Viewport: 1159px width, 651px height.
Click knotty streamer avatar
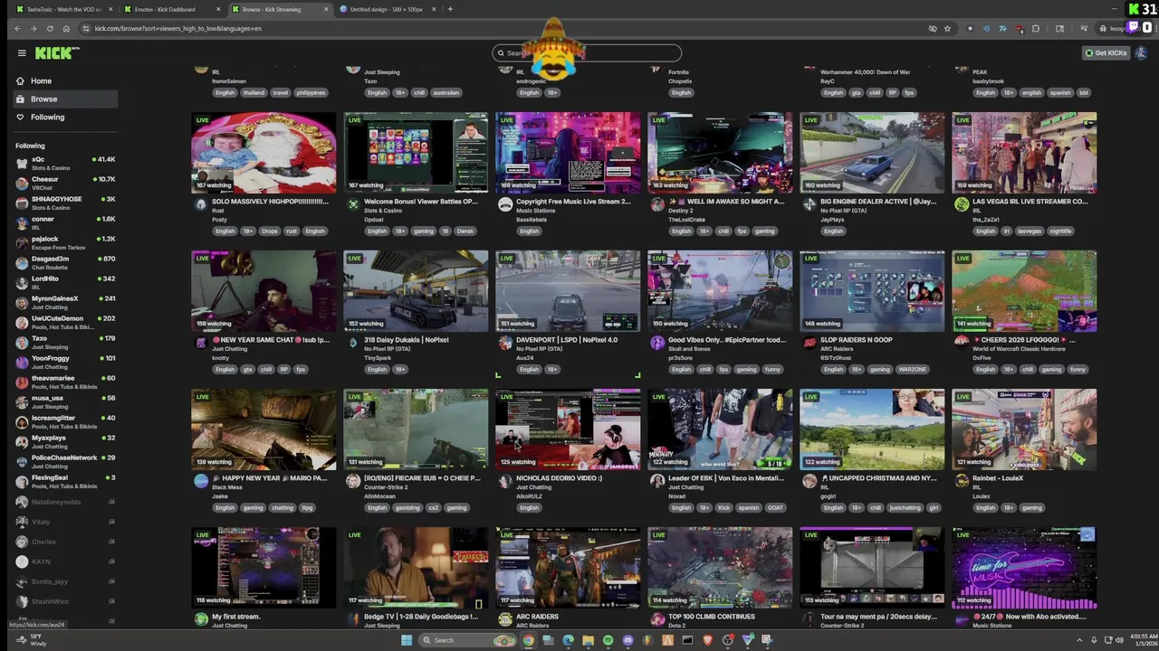[x=201, y=343]
